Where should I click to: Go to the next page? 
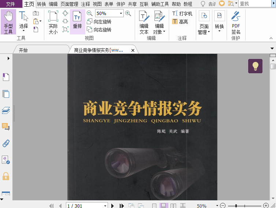(112, 206)
